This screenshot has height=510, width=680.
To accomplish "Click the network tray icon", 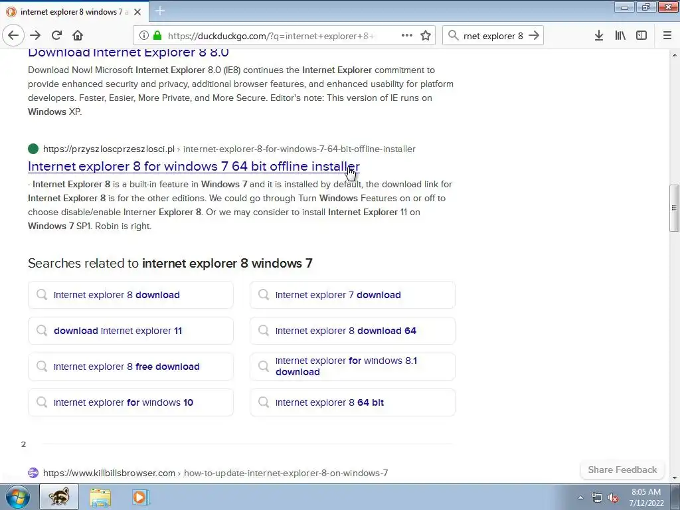I will coord(597,497).
